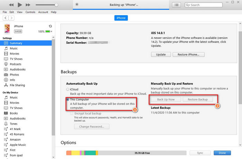
Task: Click Restore iPhone... button
Action: pyautogui.click(x=188, y=54)
